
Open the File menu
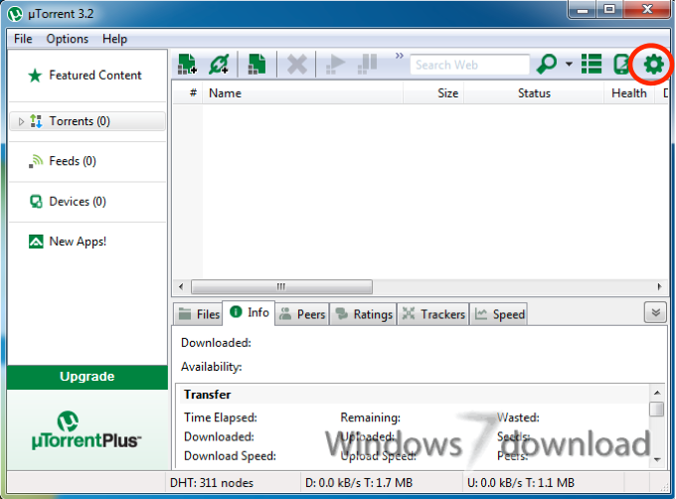click(23, 39)
